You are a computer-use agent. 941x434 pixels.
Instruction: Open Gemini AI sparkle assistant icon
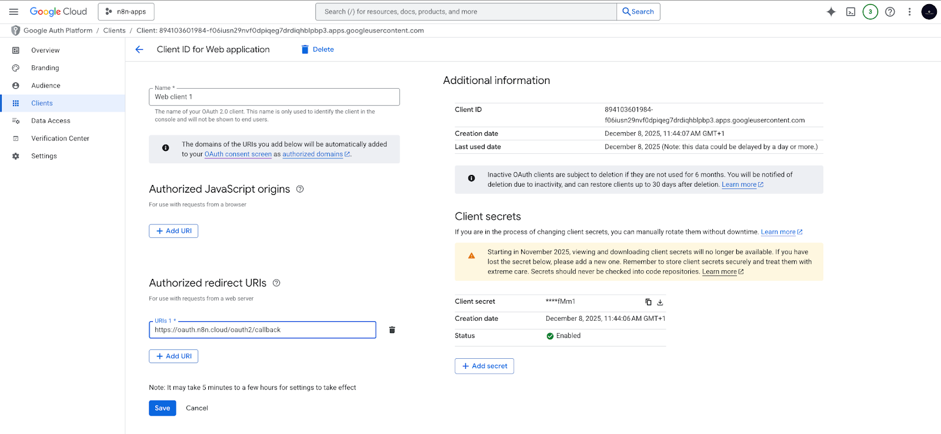pyautogui.click(x=831, y=12)
